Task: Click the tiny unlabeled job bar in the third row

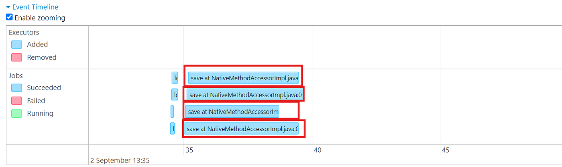Action: point(172,111)
